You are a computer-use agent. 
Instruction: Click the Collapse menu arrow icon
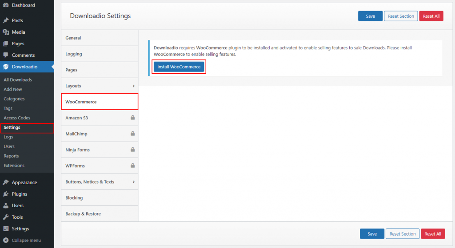point(5,240)
